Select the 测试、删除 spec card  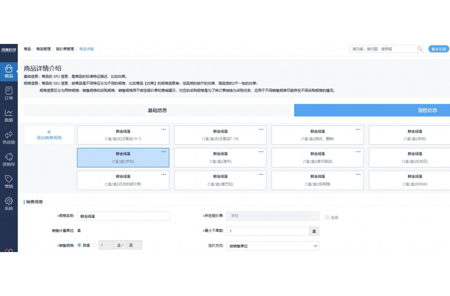coord(318,135)
